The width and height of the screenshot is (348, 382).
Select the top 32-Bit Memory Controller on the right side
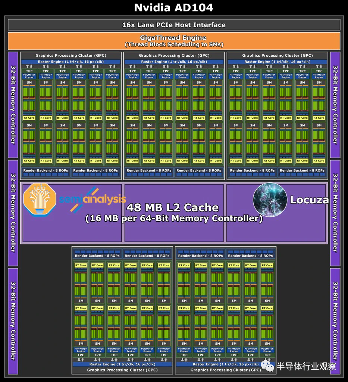[x=335, y=105]
